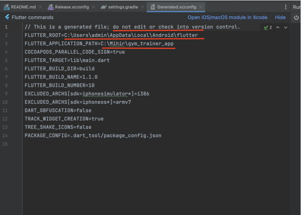Close the Release.xcconfig tab
Screen dimensions: 301x215
tap(94, 7)
